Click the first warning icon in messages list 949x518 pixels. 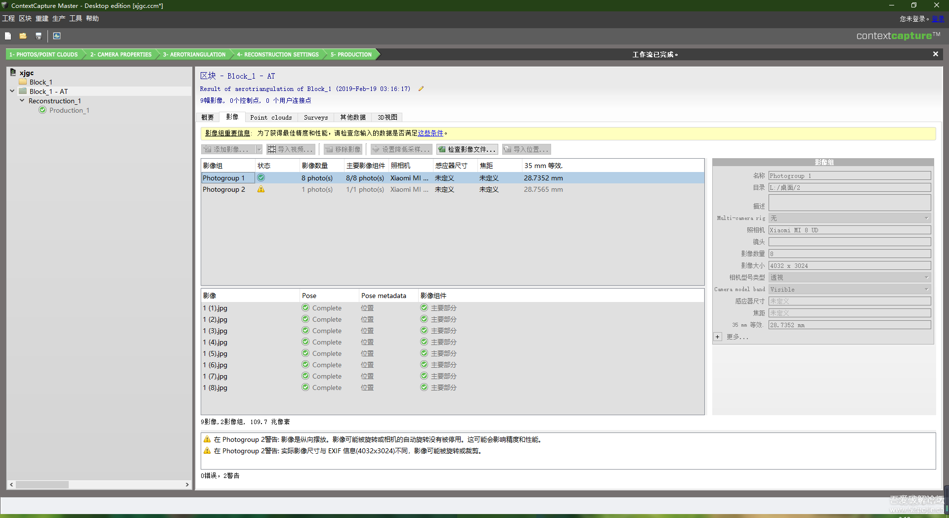[207, 439]
